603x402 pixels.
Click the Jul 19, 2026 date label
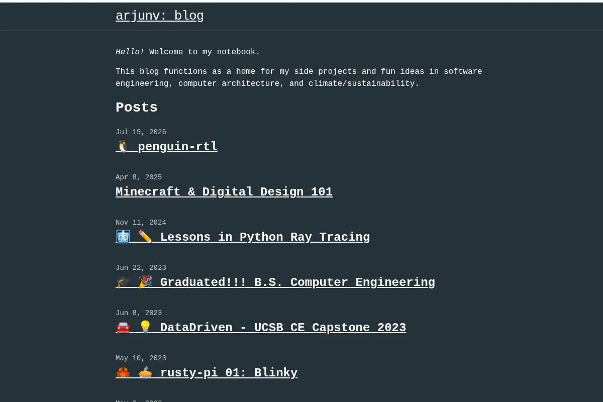coord(141,132)
